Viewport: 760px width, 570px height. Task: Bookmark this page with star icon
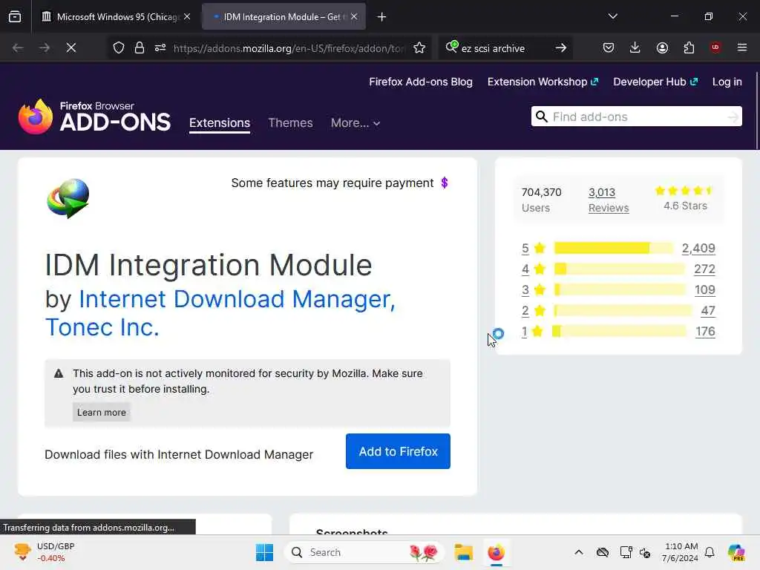click(x=420, y=47)
